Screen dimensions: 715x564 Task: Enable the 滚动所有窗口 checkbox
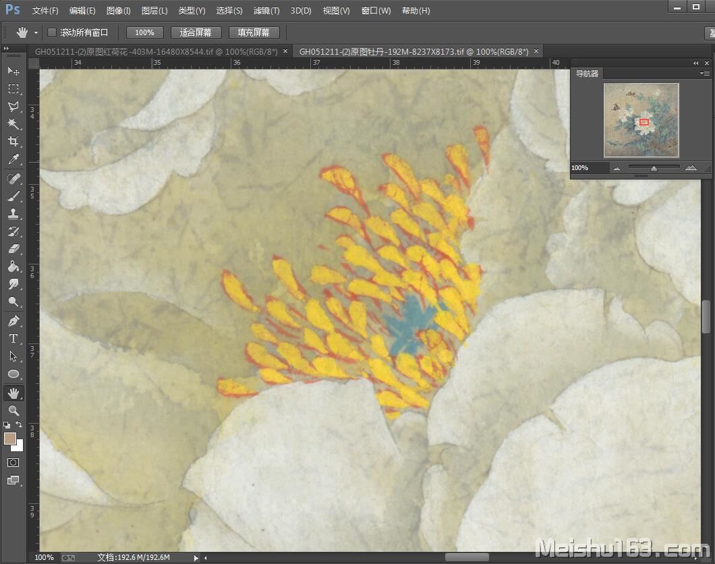(51, 32)
